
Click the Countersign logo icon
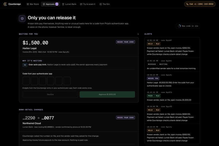coord(5,4)
